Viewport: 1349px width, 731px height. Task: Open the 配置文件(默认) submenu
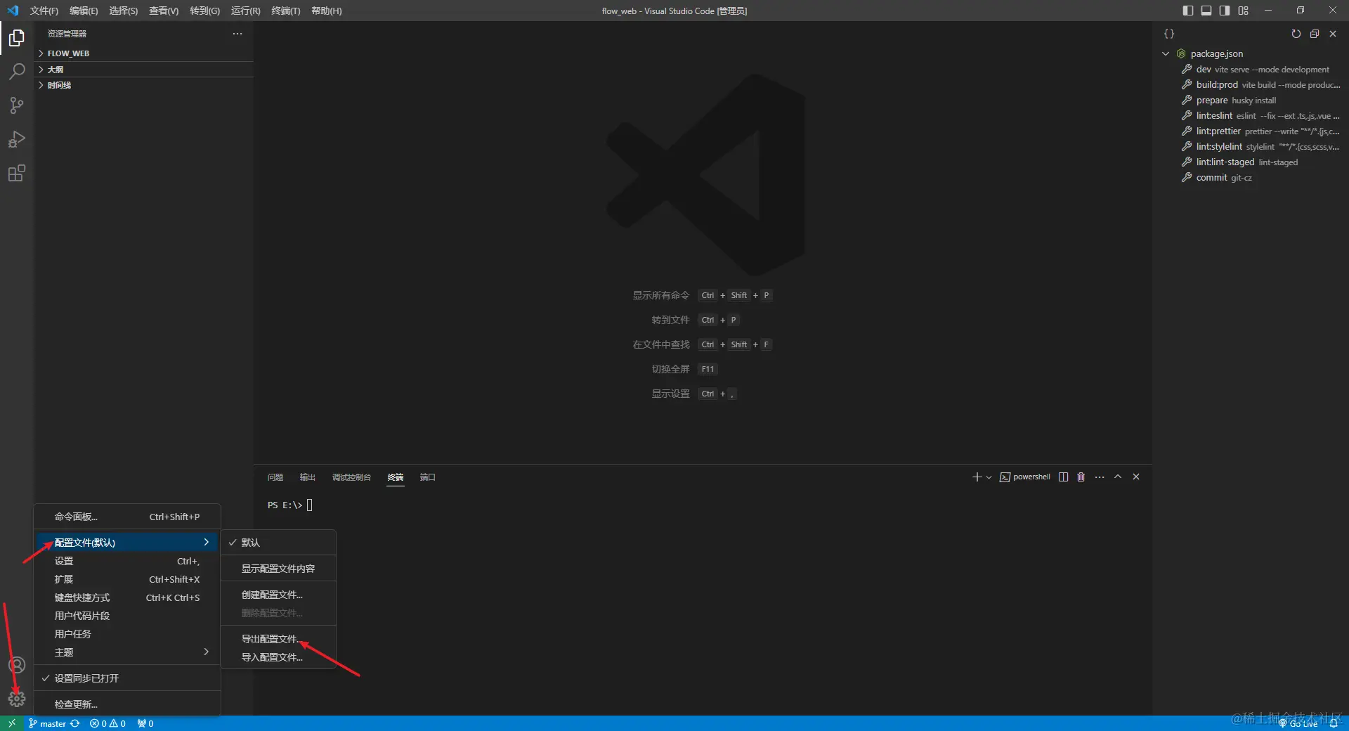[127, 543]
